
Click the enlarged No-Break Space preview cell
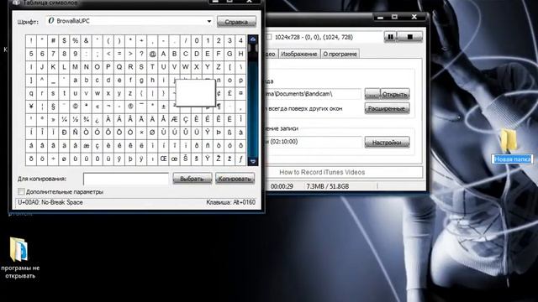[196, 93]
